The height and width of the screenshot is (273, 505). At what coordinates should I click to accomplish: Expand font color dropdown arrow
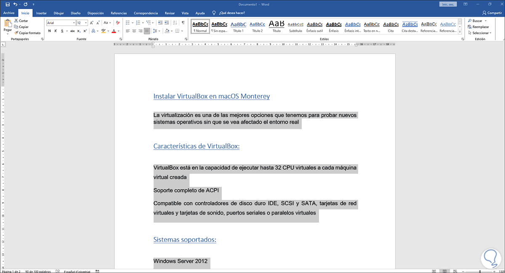click(118, 31)
